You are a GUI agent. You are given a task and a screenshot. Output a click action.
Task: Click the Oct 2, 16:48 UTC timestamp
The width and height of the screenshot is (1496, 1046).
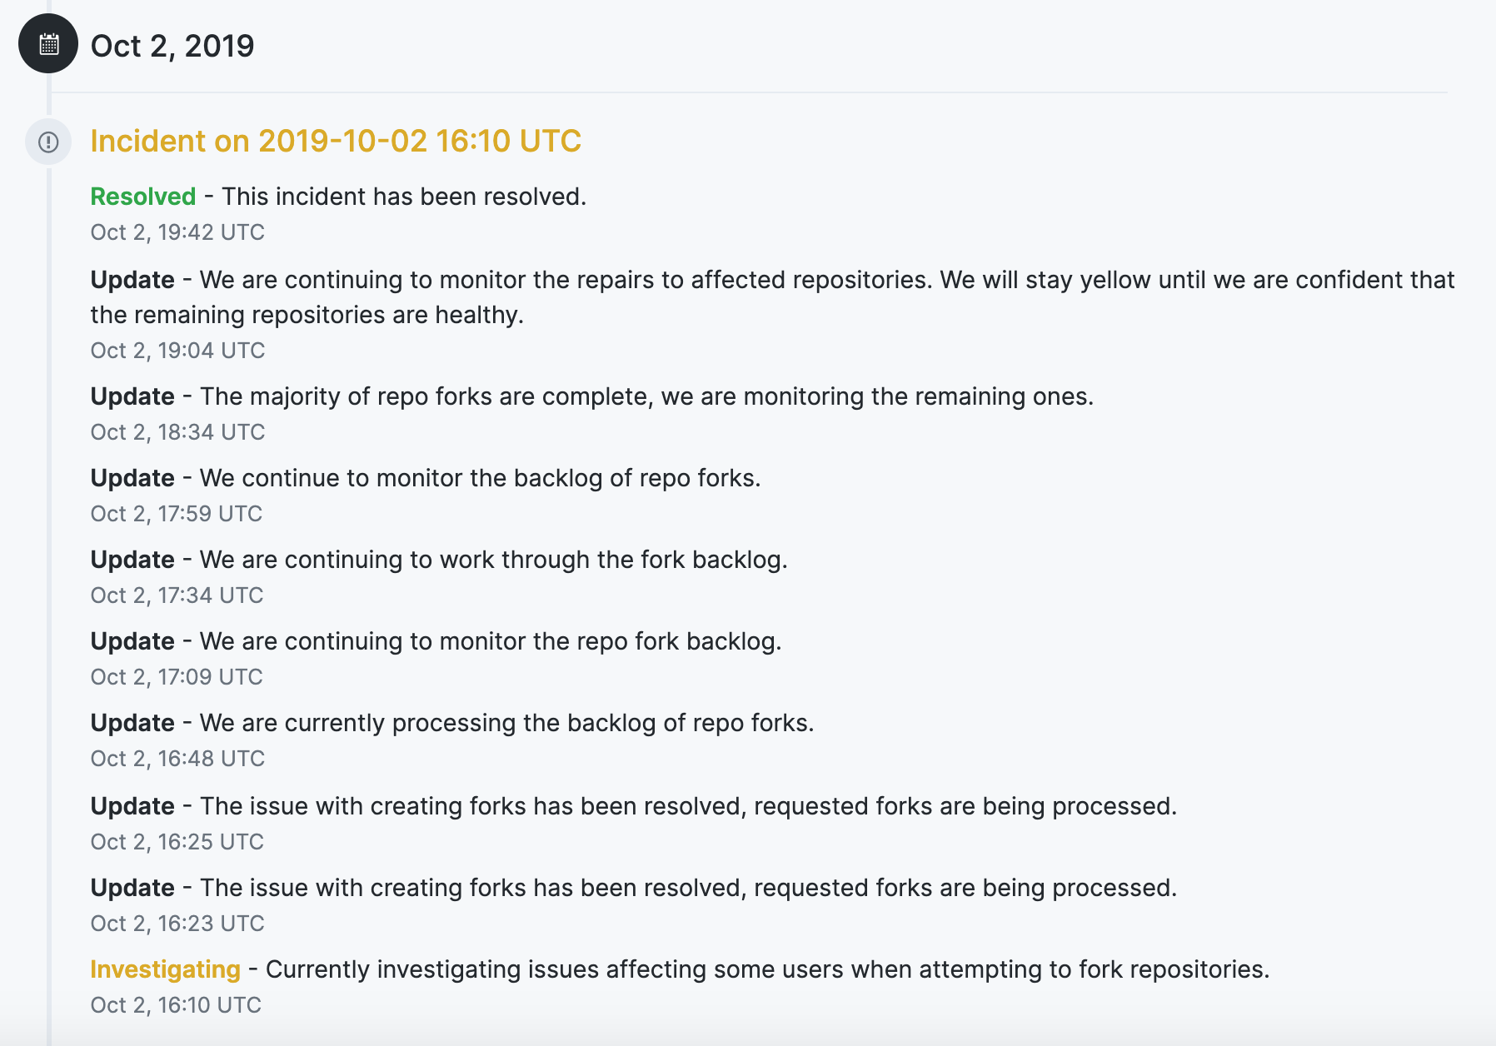pyautogui.click(x=177, y=759)
